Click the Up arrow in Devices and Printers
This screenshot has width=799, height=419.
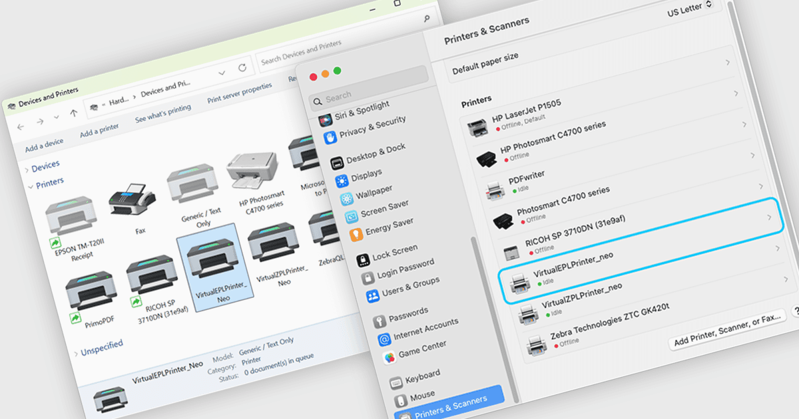(x=74, y=114)
